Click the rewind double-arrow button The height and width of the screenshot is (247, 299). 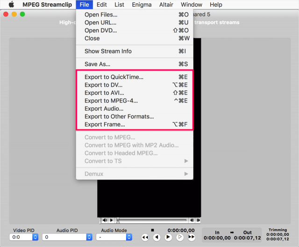(145, 237)
